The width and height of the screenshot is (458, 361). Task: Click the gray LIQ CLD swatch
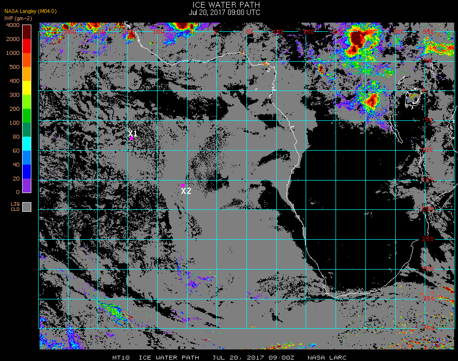[27, 207]
